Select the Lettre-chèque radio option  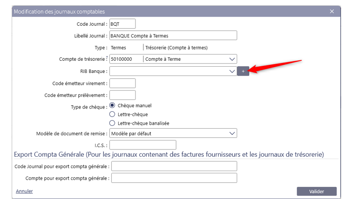[113, 114]
